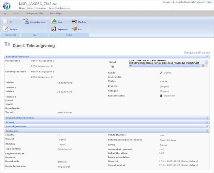Click the Udskriv printer icon
The height and width of the screenshot is (173, 214).
pos(74,22)
